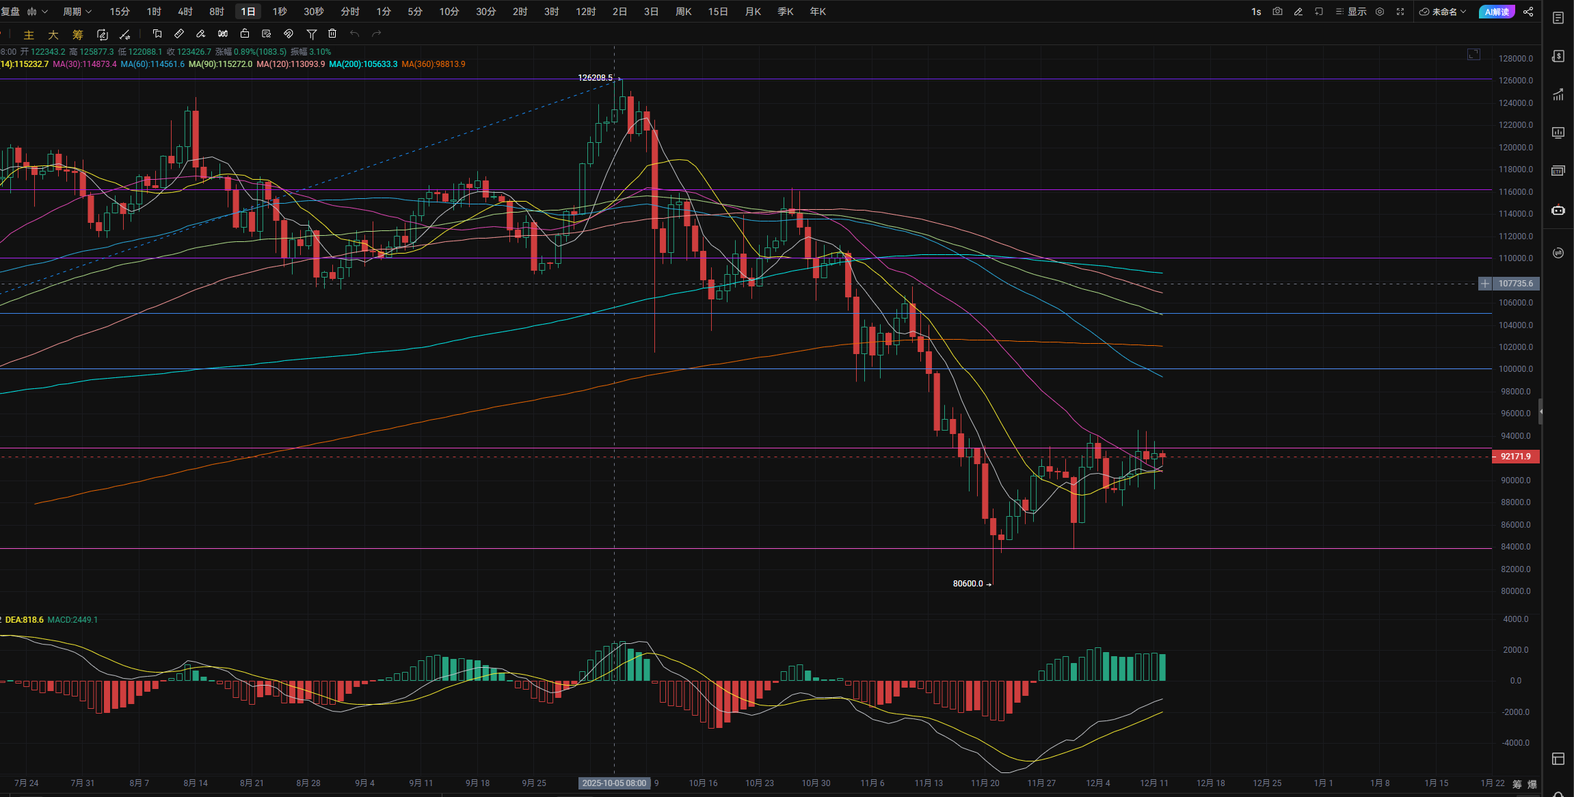Image resolution: width=1574 pixels, height=797 pixels.
Task: Toggle the 主 indicator button
Action: pyautogui.click(x=29, y=34)
